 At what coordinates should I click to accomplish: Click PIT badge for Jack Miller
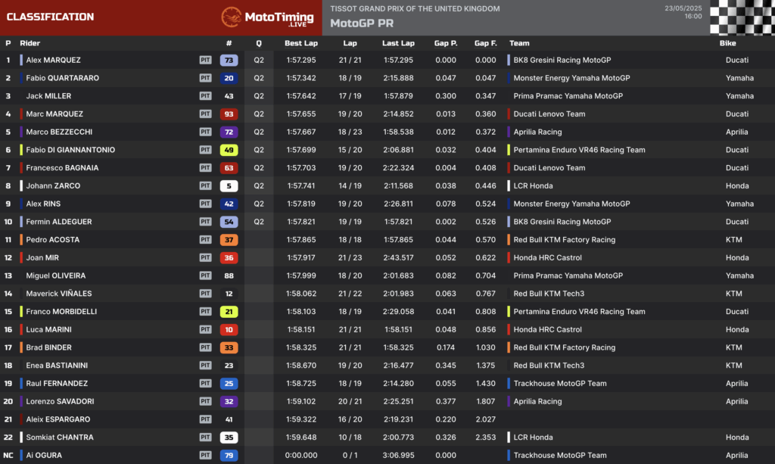[206, 96]
